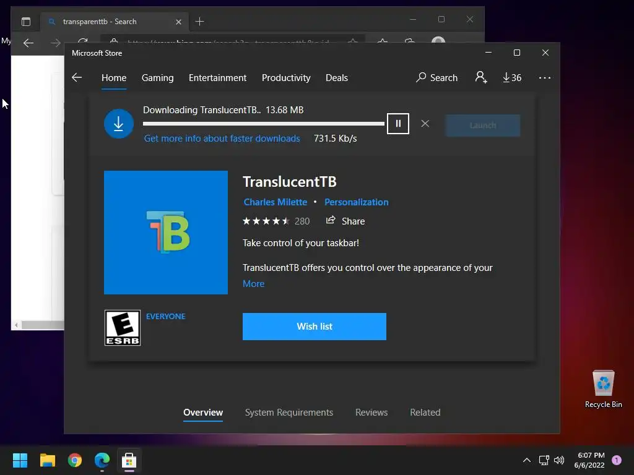This screenshot has height=475, width=634.
Task: Open the Deals tab
Action: pyautogui.click(x=337, y=77)
